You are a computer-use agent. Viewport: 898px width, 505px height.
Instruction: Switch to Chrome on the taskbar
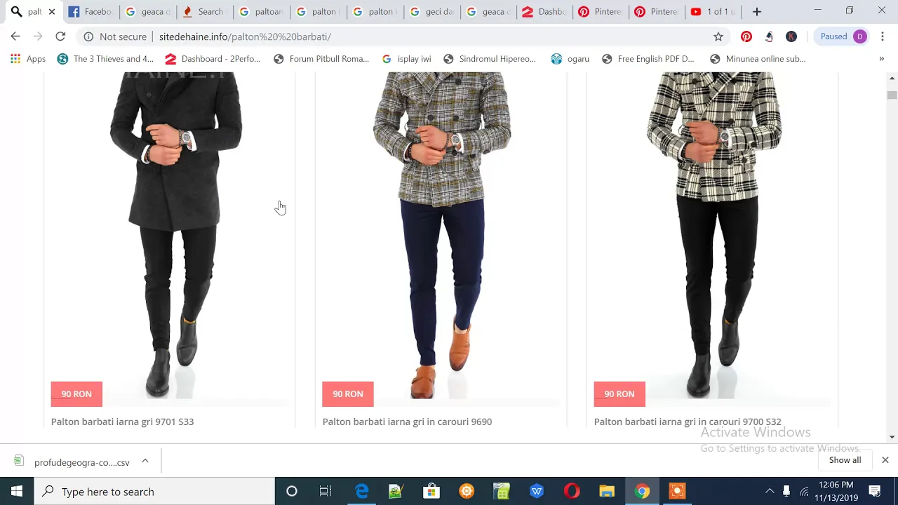(642, 492)
